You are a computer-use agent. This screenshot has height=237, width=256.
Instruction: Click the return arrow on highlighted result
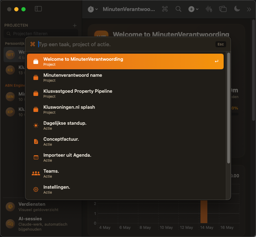(217, 61)
